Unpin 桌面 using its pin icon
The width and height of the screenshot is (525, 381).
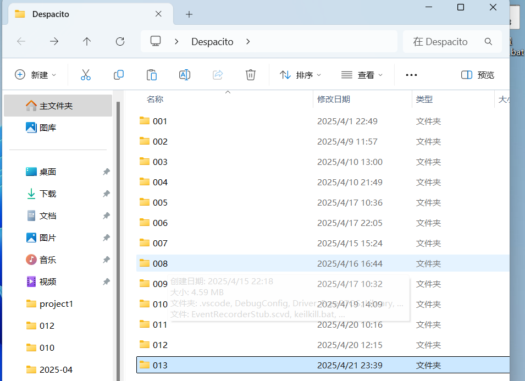pyautogui.click(x=106, y=172)
